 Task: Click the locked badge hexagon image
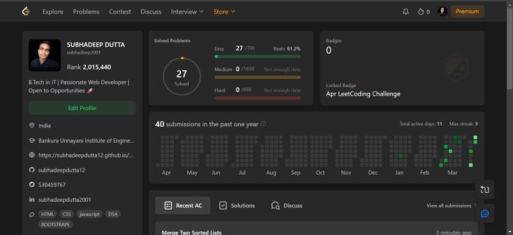[455, 67]
